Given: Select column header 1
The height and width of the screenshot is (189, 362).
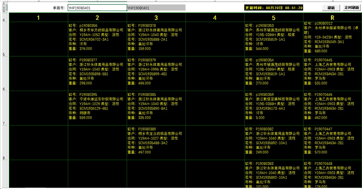Looking at the screenshot, I should pos(38,17).
